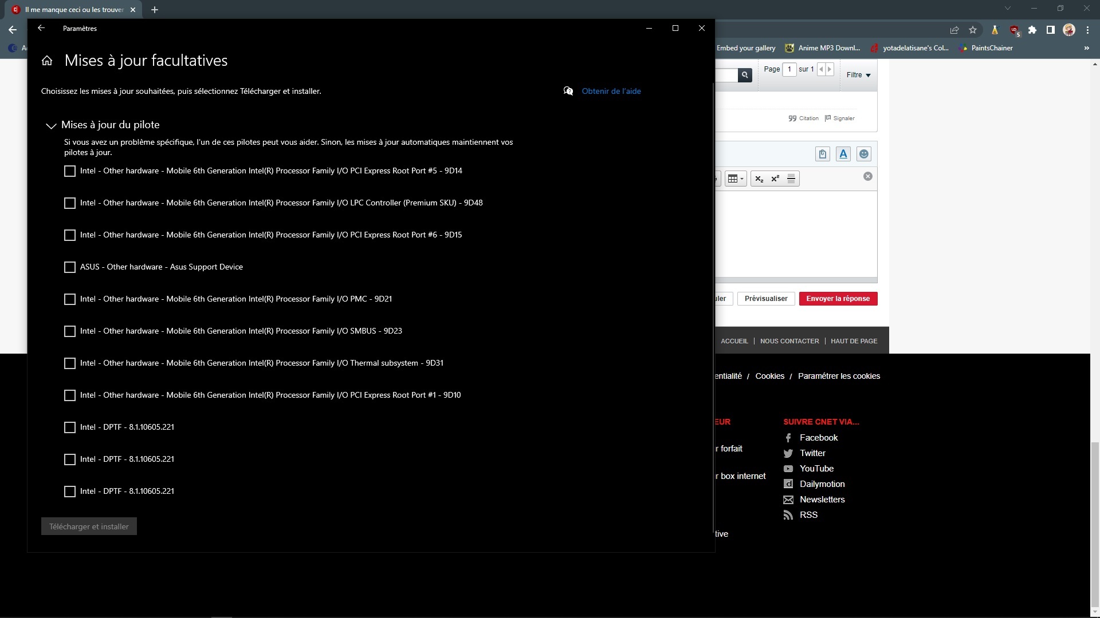This screenshot has height=618, width=1100.
Task: Open the insert table dropdown
Action: pos(735,179)
